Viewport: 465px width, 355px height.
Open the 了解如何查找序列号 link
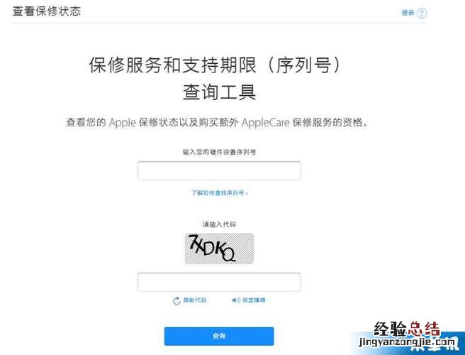(220, 193)
